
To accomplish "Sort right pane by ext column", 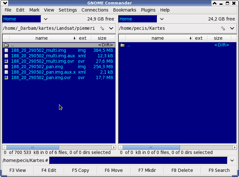I will [x=200, y=38].
